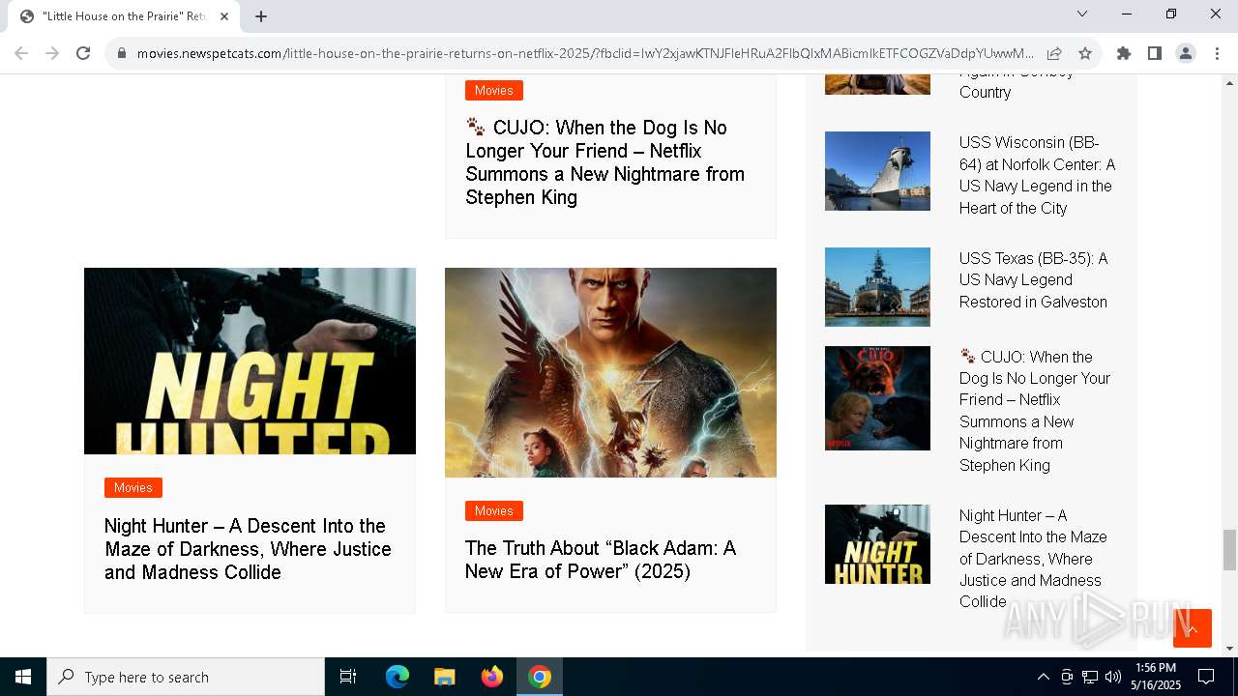Open Windows Start menu
This screenshot has height=696, width=1238.
click(23, 677)
